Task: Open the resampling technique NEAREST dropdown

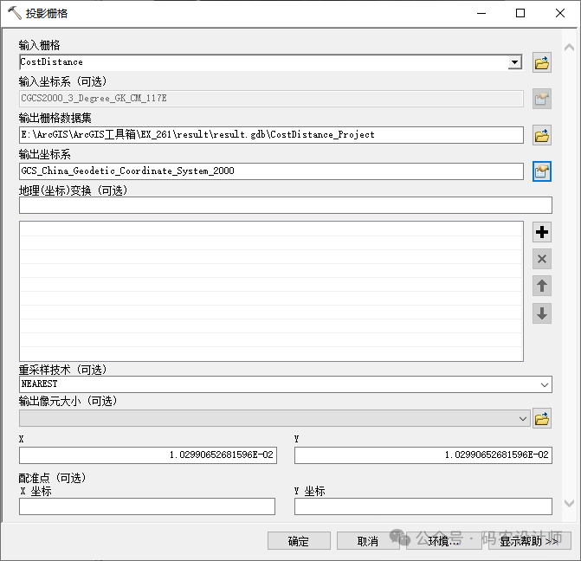Action: click(x=544, y=384)
